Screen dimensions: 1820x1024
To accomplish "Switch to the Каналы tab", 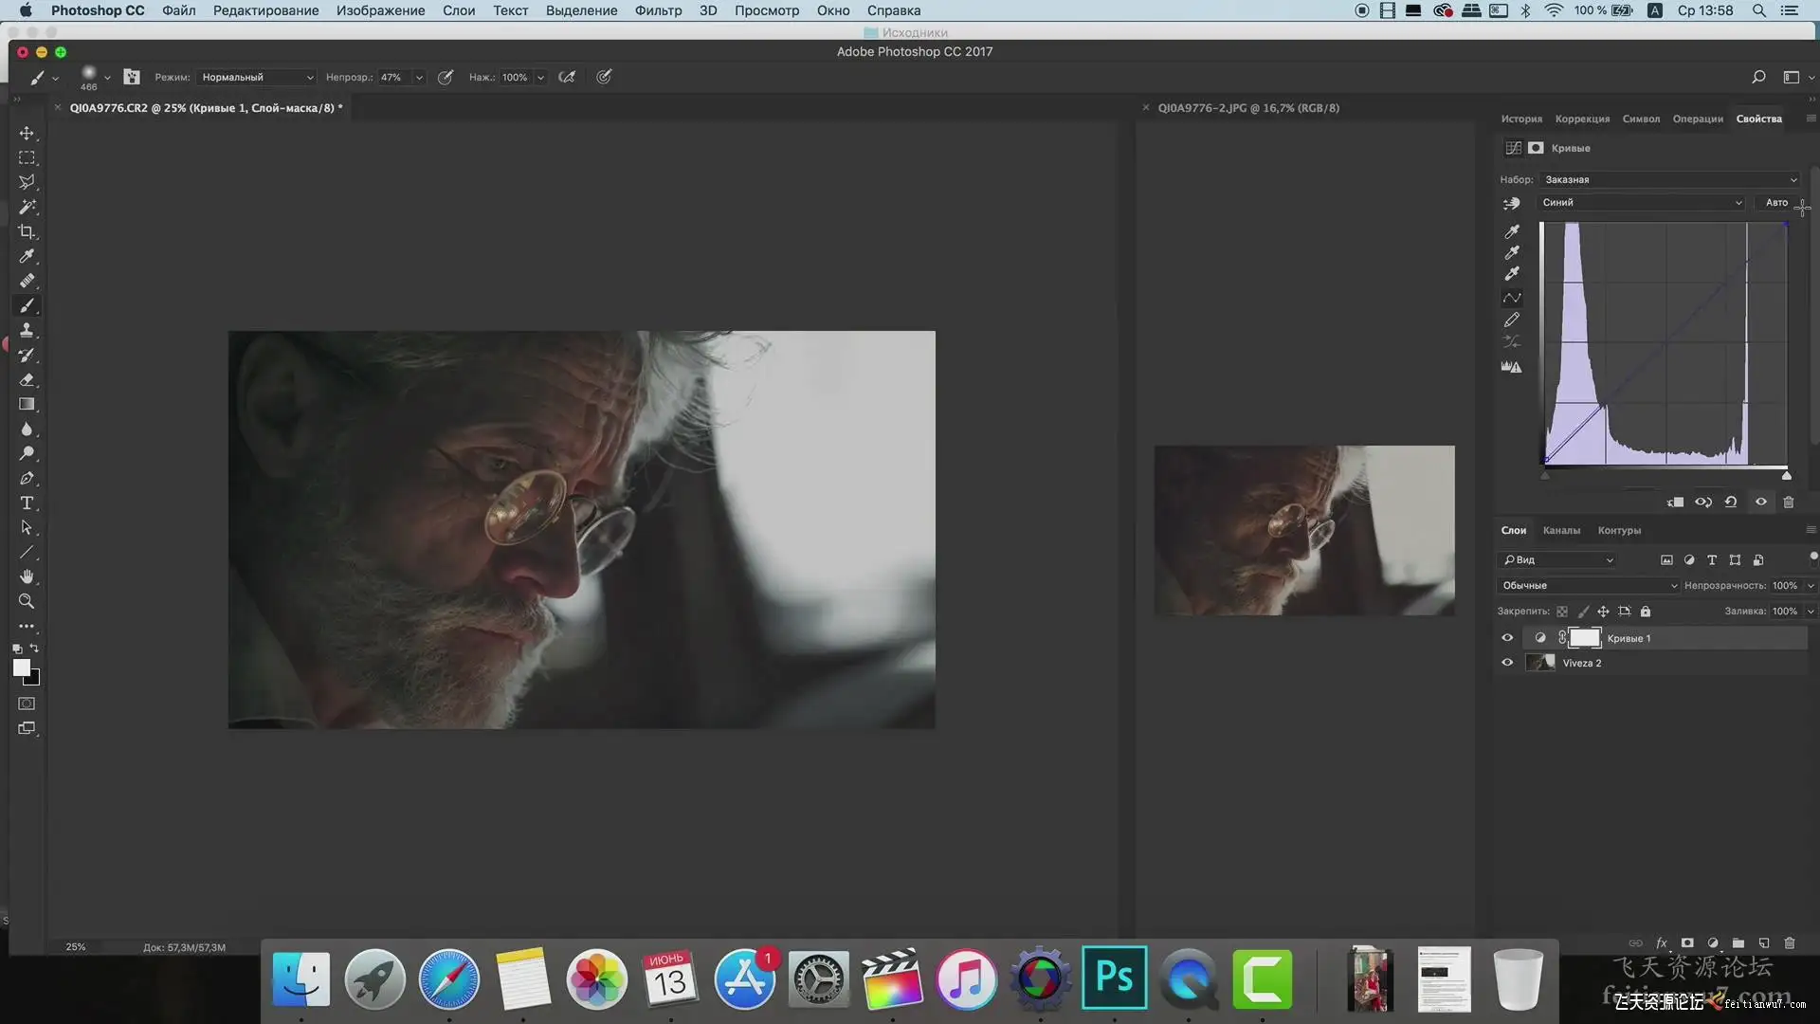I will coord(1561,530).
